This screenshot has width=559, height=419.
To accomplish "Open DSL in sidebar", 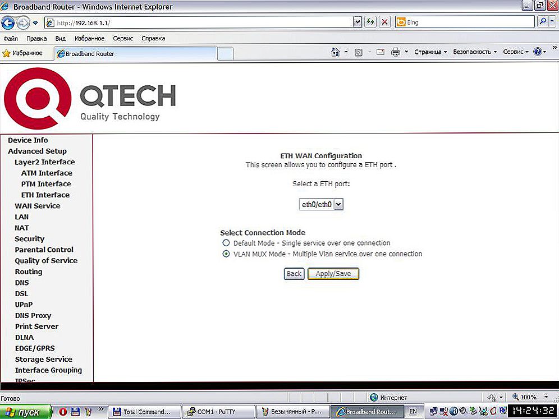I will click(x=21, y=293).
